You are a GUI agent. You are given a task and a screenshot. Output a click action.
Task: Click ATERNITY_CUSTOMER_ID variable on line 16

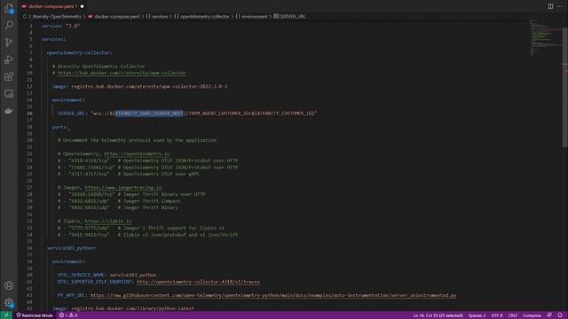283,113
